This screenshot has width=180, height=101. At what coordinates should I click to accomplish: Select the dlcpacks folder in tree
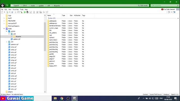click(18, 36)
